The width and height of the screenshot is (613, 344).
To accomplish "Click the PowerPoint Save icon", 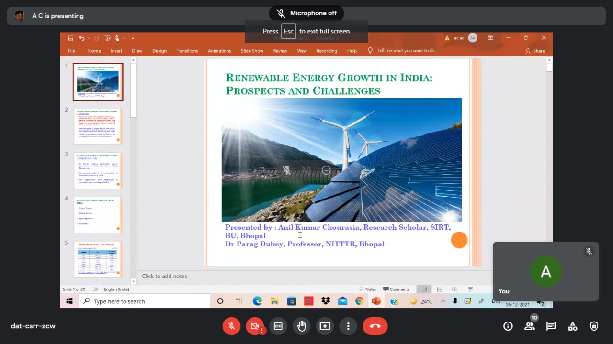I will (71, 38).
